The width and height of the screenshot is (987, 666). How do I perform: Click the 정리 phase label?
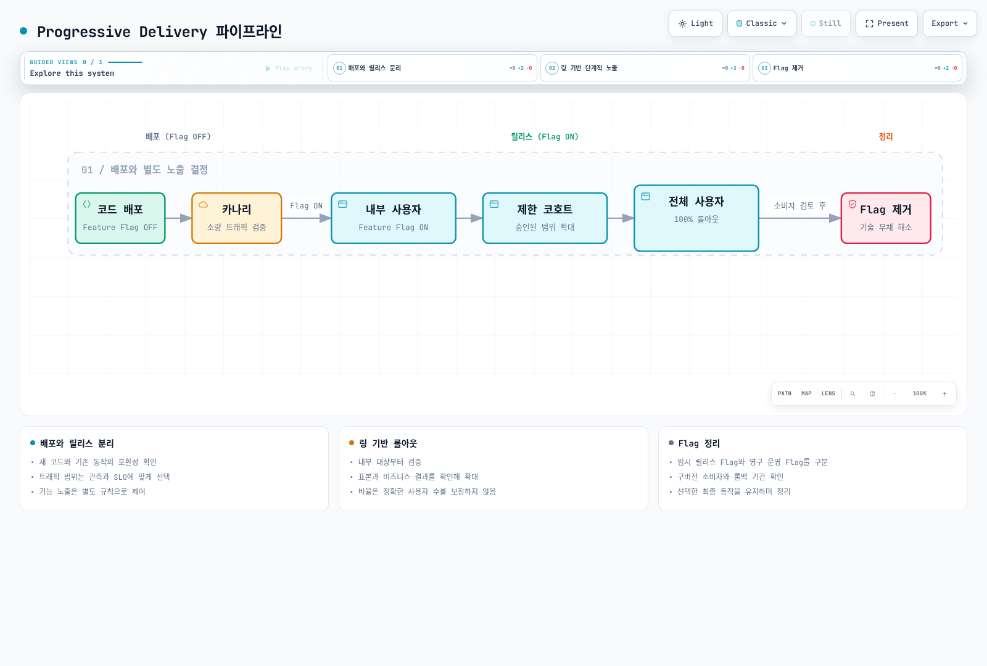click(x=886, y=136)
